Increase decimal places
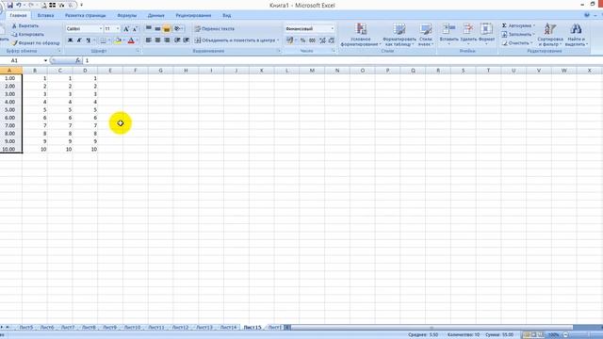Screen dimensions: 603x339 tap(322, 40)
